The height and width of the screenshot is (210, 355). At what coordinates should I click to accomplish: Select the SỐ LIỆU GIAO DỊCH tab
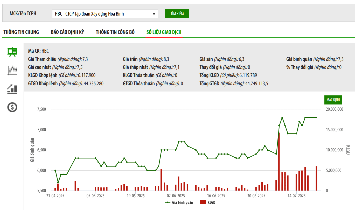[164, 32]
